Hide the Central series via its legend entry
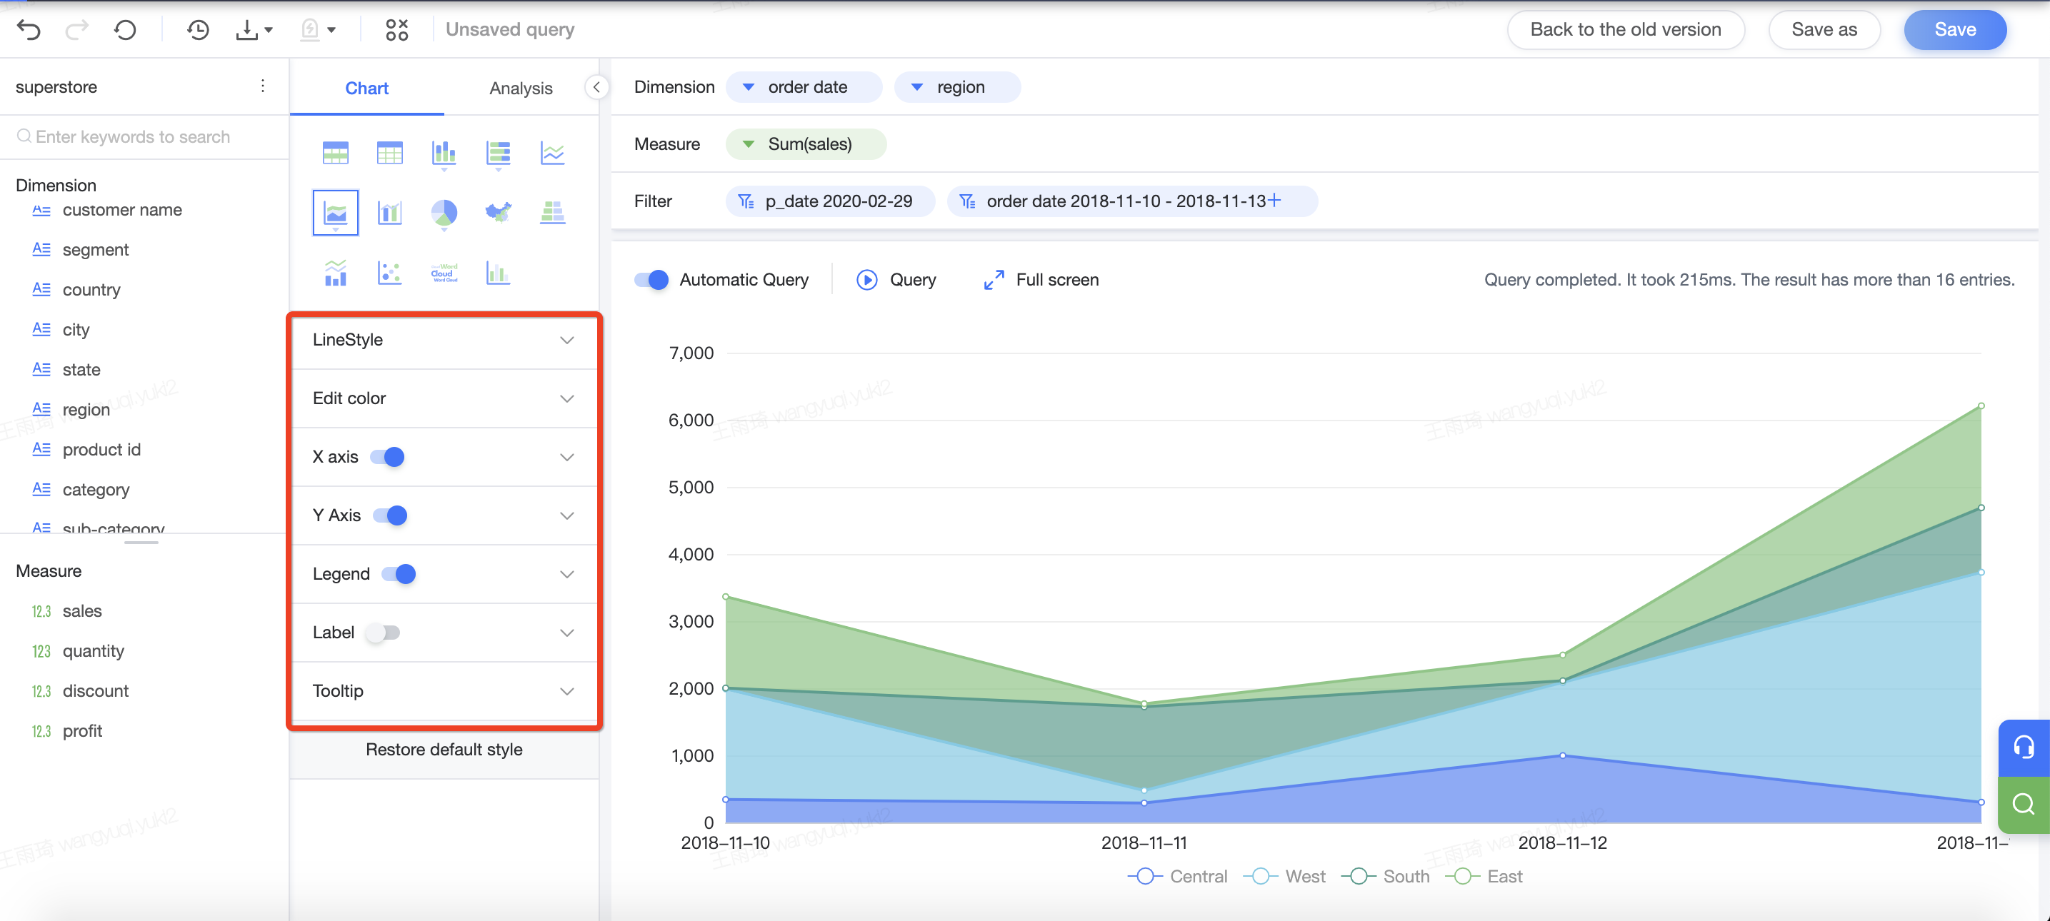Image resolution: width=2050 pixels, height=921 pixels. [x=1177, y=877]
